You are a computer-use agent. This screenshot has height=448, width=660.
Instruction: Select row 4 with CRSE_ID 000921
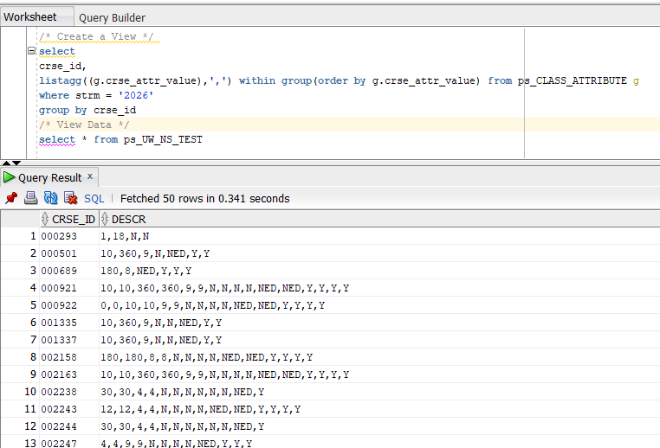pos(330,288)
